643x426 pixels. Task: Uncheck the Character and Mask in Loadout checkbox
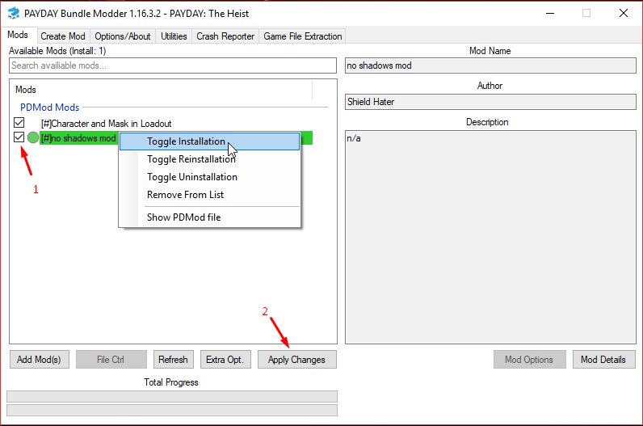coord(19,123)
